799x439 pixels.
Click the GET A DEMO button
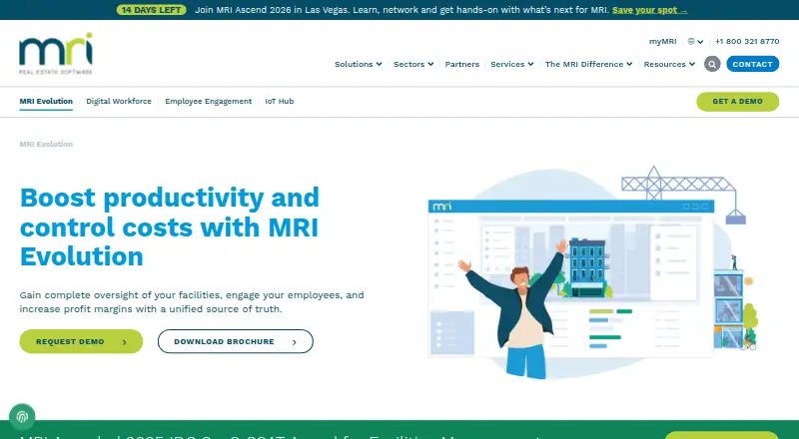[x=737, y=102]
